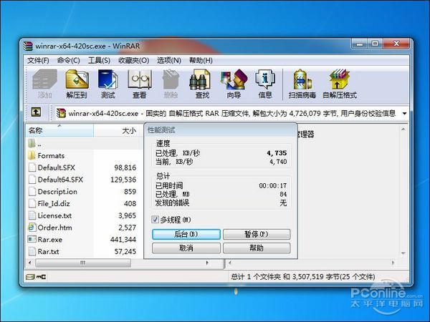This screenshot has height=322, width=430.
Task: Maximize the WinRAR window
Action: point(376,44)
